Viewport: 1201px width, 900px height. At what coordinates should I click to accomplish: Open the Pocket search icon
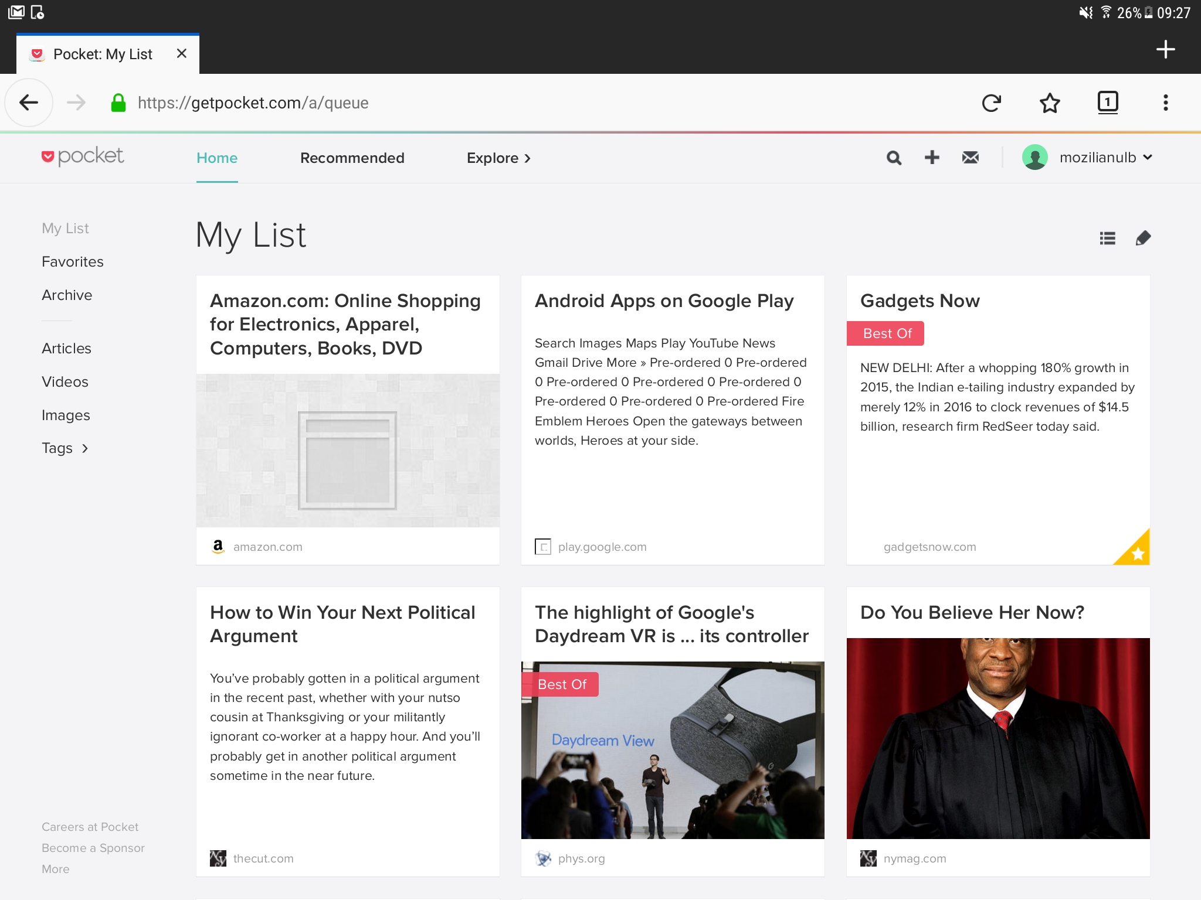tap(894, 158)
